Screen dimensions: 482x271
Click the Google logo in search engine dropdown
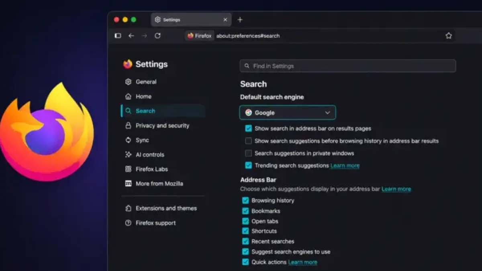pyautogui.click(x=249, y=113)
